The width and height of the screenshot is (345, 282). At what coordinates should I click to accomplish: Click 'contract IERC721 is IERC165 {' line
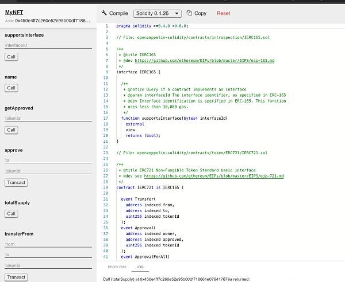150,187
